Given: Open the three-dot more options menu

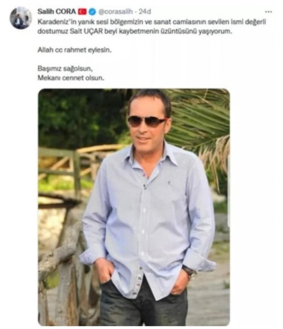Looking at the screenshot, I should click(x=268, y=12).
